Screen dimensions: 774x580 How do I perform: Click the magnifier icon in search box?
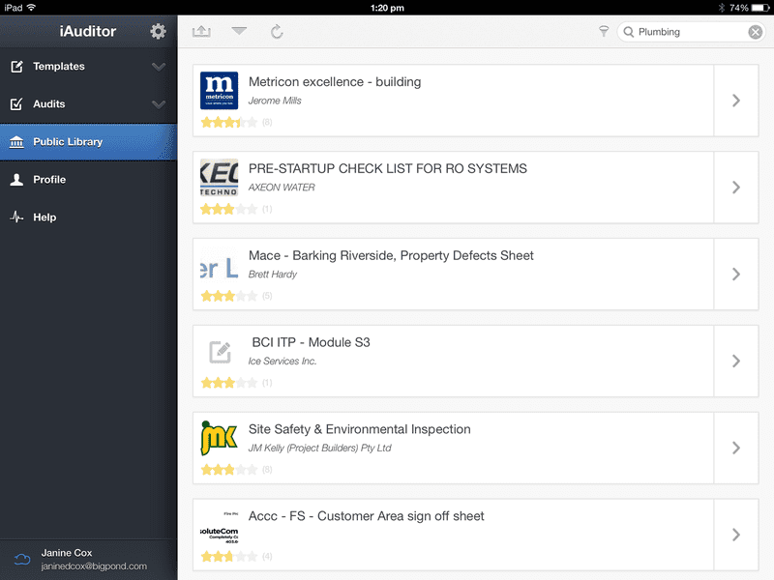click(628, 32)
